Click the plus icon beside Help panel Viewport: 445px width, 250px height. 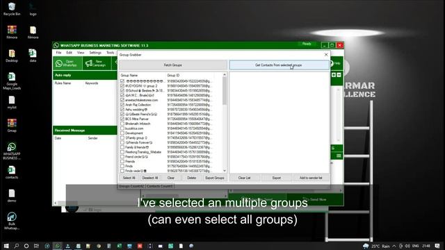click(334, 75)
